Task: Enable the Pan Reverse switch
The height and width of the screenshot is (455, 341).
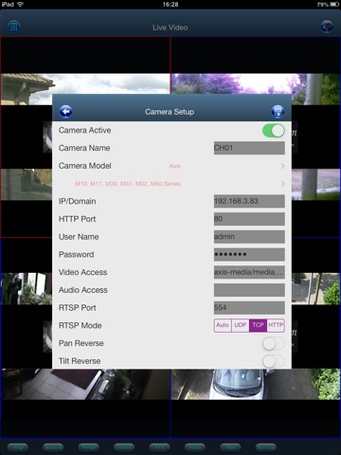Action: (x=274, y=344)
